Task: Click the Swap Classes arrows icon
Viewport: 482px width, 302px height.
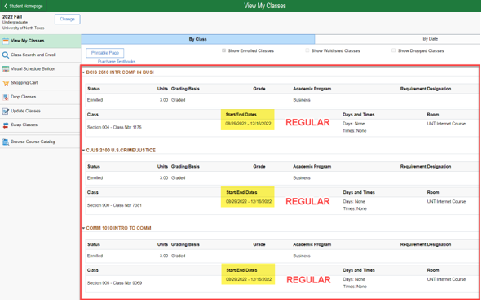Action: [6, 125]
